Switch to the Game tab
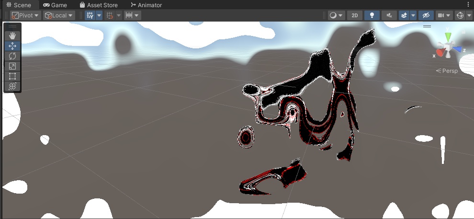474x219 pixels. (55, 5)
